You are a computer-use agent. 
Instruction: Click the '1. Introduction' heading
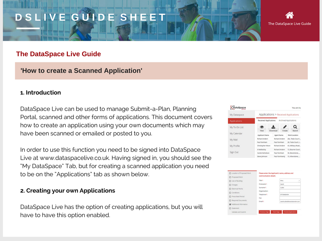[x=41, y=93]
